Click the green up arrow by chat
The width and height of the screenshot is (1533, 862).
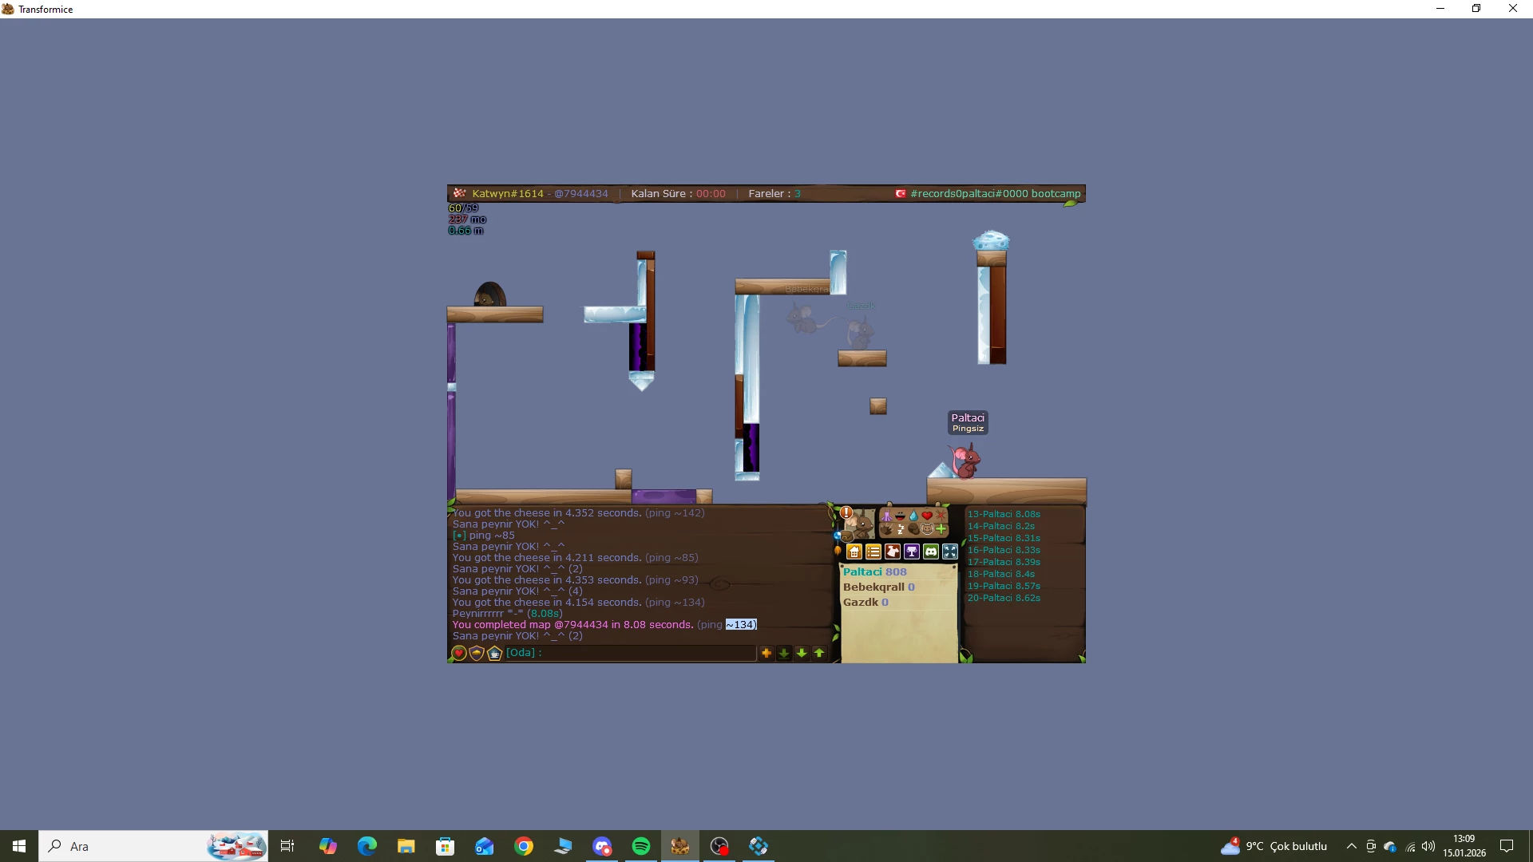click(819, 653)
